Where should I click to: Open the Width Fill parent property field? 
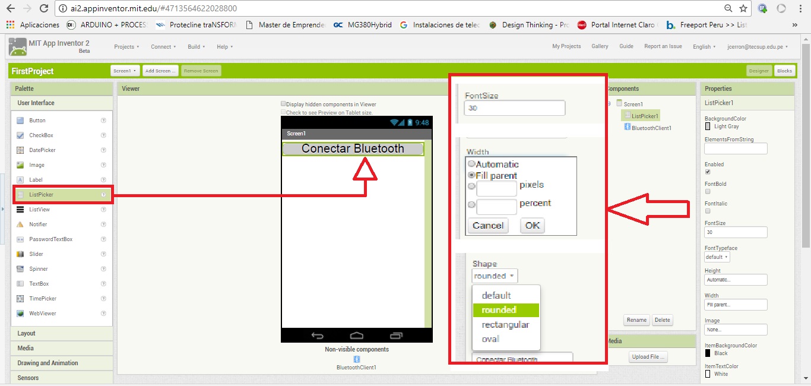(x=736, y=305)
